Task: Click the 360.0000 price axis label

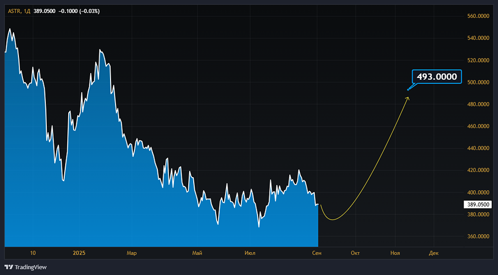Action: pyautogui.click(x=478, y=236)
